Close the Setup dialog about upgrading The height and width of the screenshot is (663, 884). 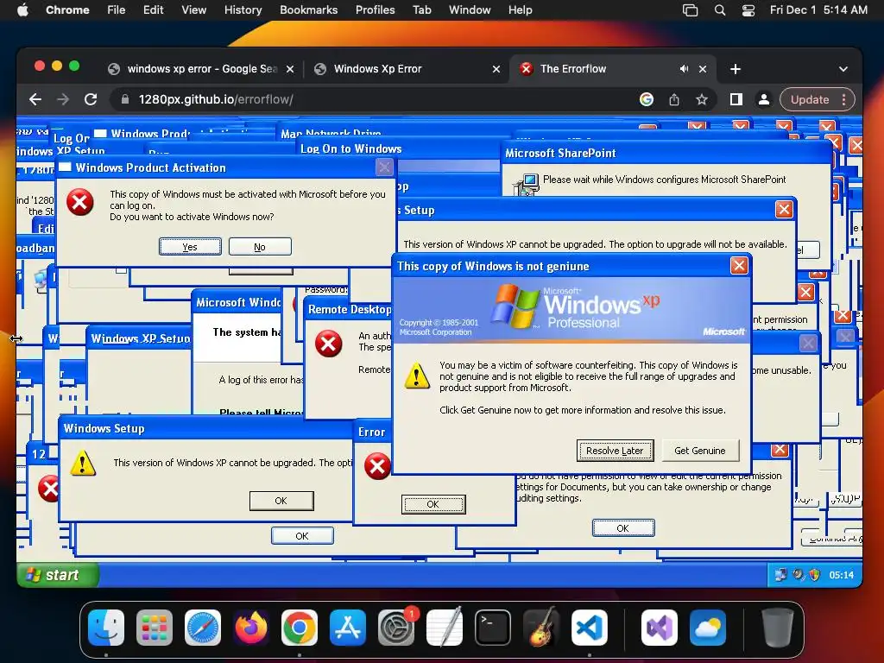784,210
